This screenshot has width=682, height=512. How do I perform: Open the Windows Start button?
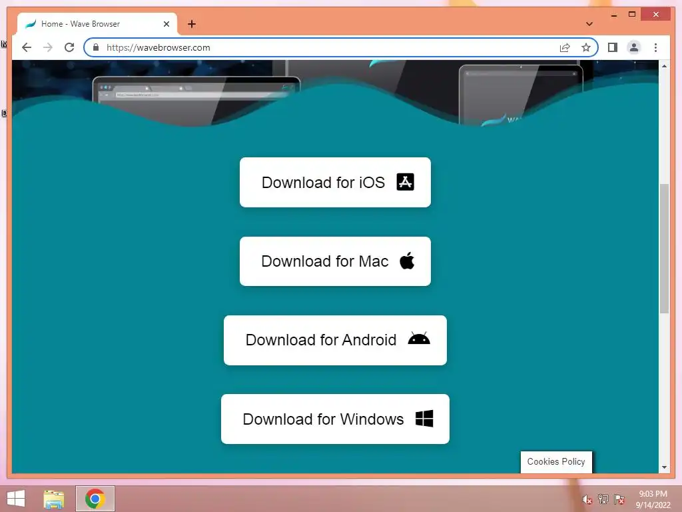[x=16, y=499]
